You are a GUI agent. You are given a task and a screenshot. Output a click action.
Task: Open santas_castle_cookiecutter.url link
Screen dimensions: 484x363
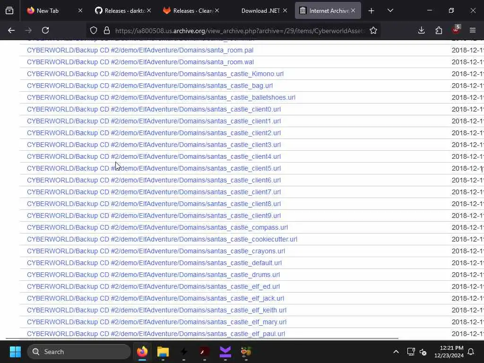click(x=162, y=240)
